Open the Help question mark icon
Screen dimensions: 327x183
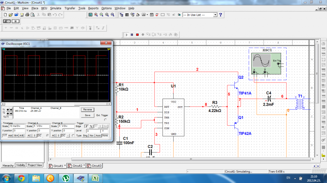click(x=220, y=15)
